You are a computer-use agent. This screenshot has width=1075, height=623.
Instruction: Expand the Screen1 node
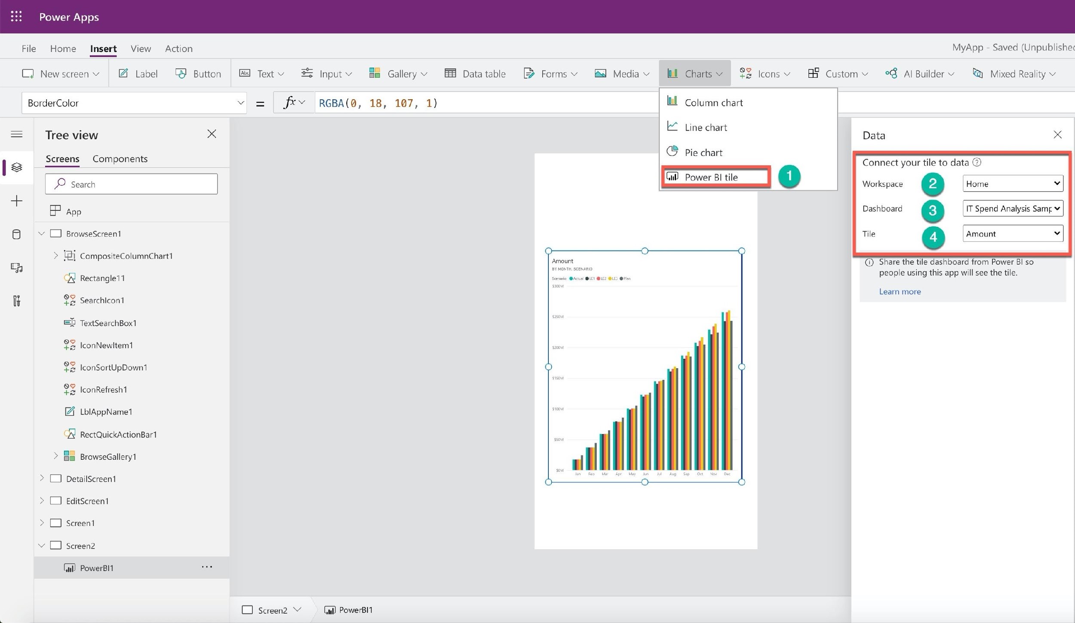pos(41,523)
